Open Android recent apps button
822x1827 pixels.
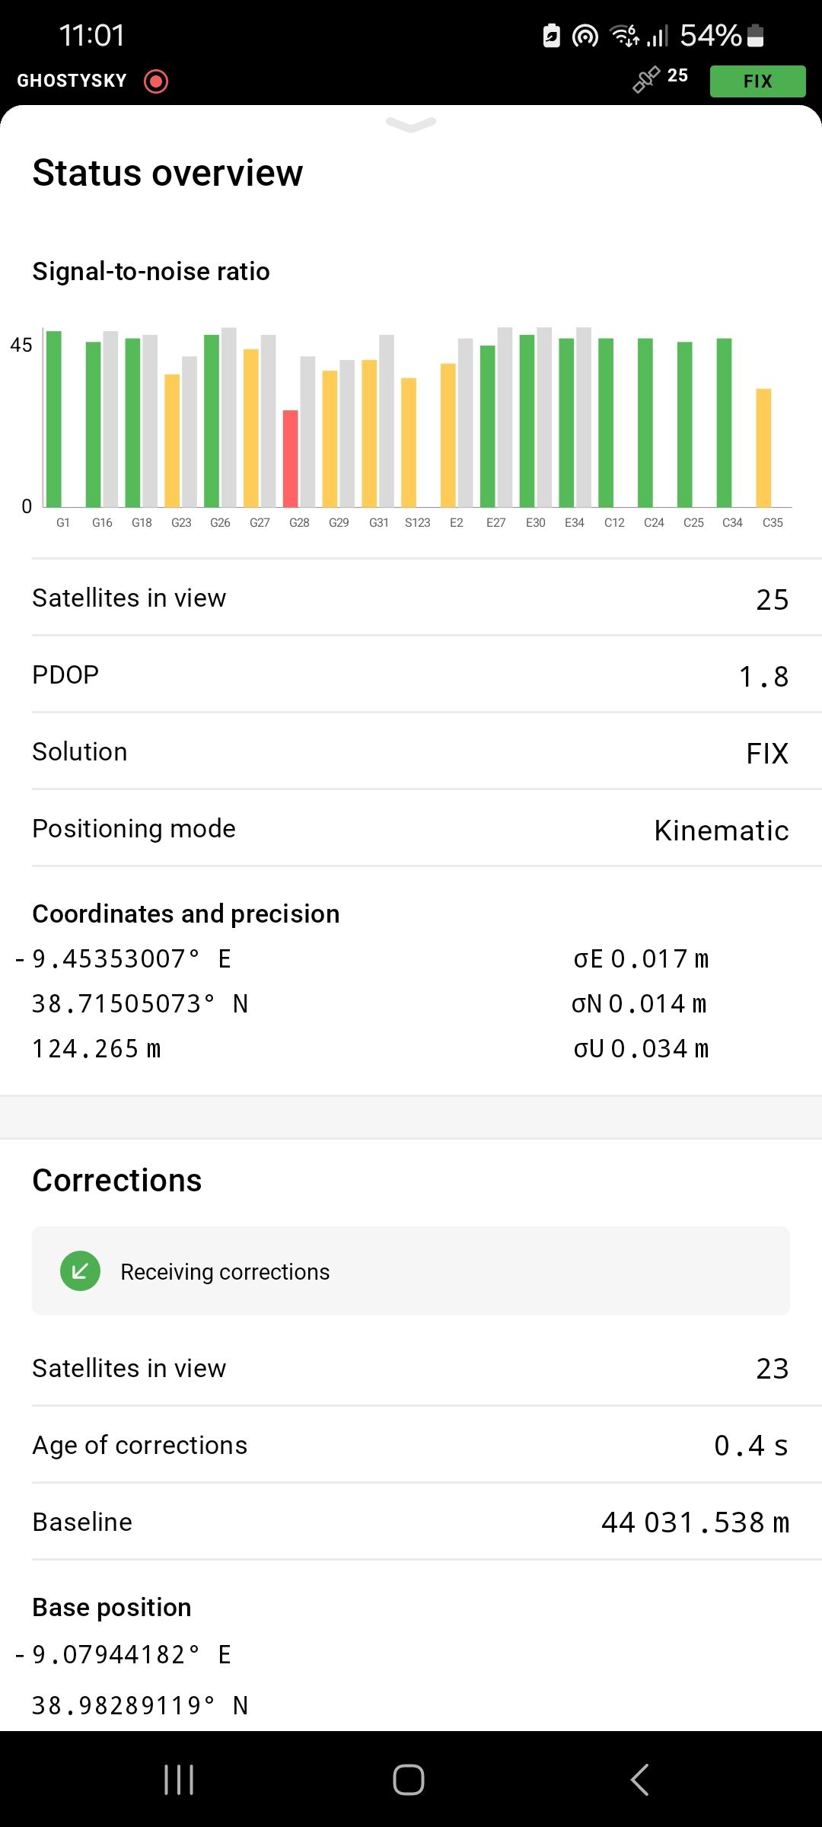point(179,1779)
